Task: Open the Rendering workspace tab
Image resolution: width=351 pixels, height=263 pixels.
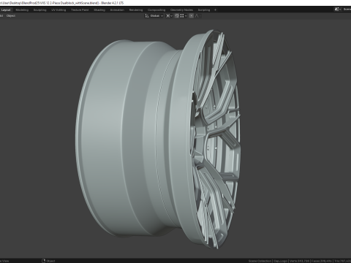Action: [x=136, y=10]
